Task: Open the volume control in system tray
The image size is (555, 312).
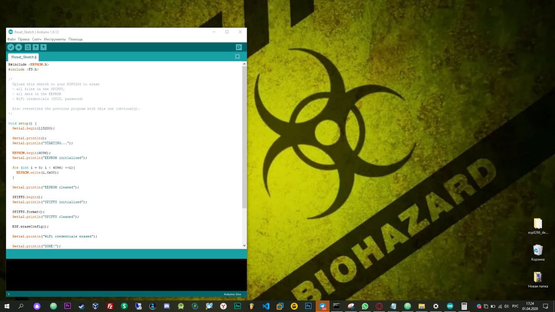Action: (506, 306)
